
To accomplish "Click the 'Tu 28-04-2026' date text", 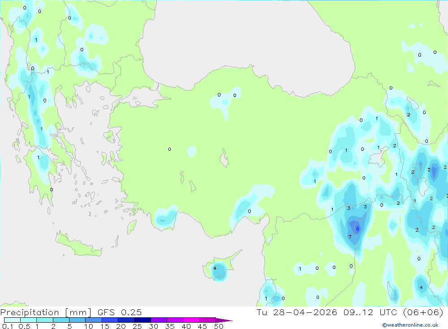I will point(297,312).
